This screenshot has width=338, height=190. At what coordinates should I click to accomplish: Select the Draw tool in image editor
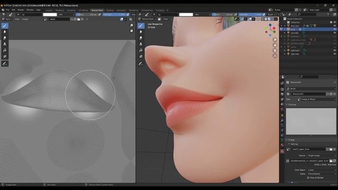[x=5, y=26]
